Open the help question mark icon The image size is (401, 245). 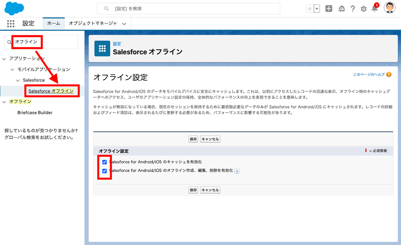(352, 9)
